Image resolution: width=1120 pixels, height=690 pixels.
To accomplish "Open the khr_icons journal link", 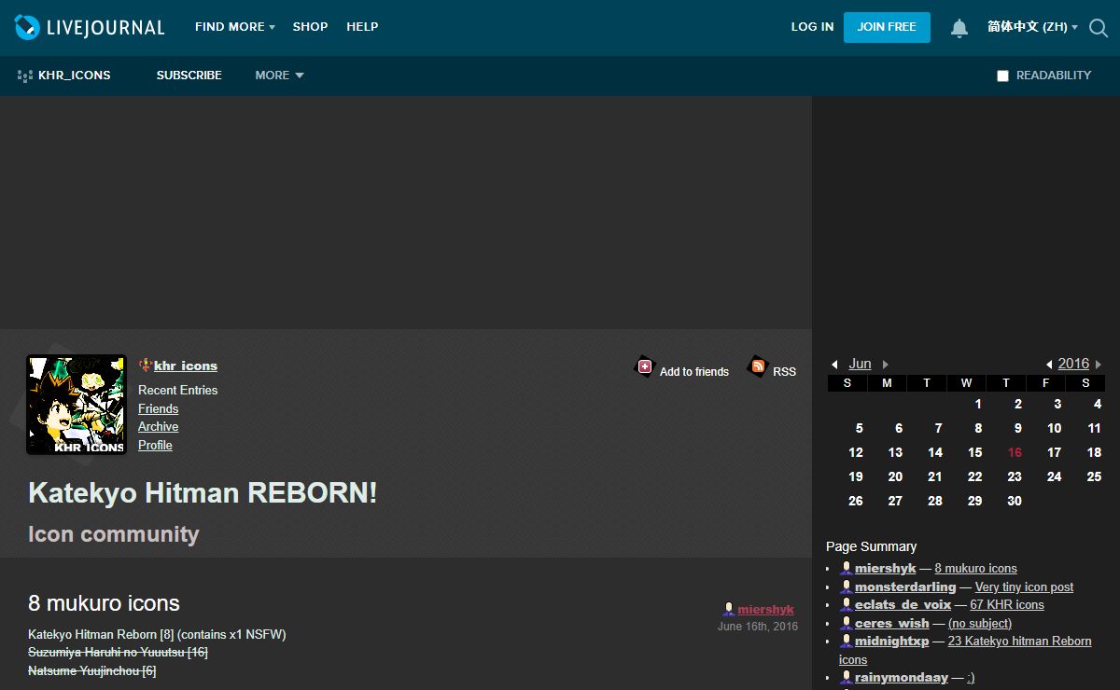I will (x=186, y=366).
